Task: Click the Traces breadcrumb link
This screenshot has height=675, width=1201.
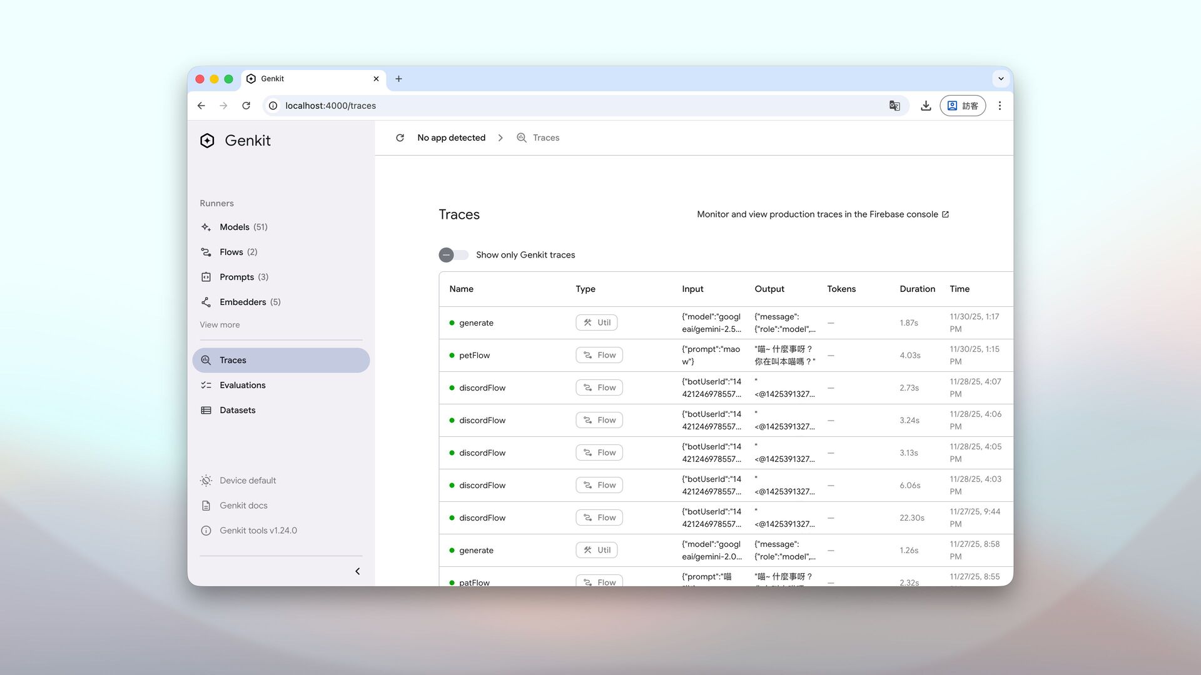Action: click(545, 137)
